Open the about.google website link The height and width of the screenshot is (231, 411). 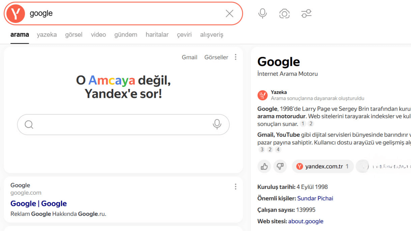[x=306, y=221]
